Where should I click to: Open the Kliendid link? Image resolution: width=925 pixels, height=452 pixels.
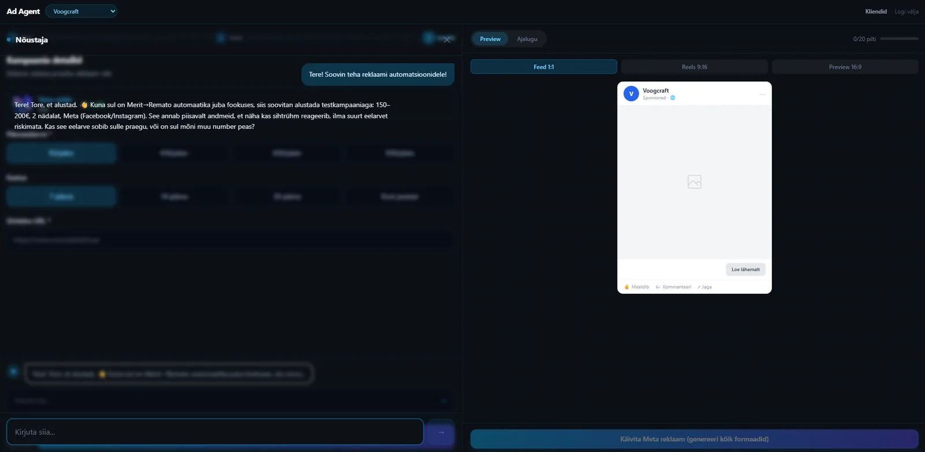876,12
